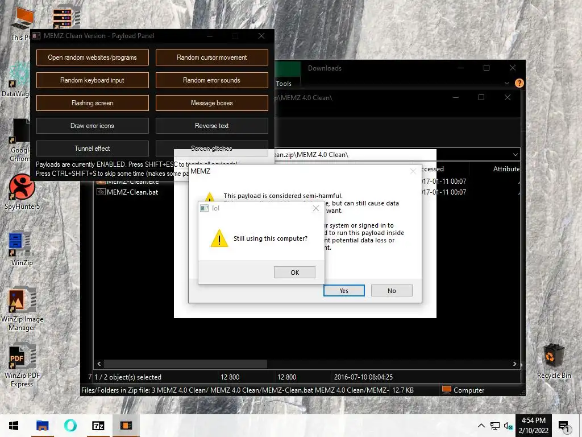582x437 pixels.
Task: Enable Tunnel effect payload
Action: [x=93, y=149]
